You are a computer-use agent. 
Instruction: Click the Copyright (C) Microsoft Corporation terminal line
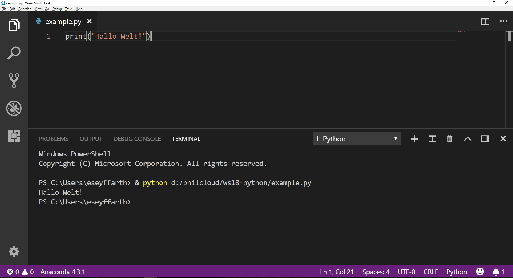[153, 164]
